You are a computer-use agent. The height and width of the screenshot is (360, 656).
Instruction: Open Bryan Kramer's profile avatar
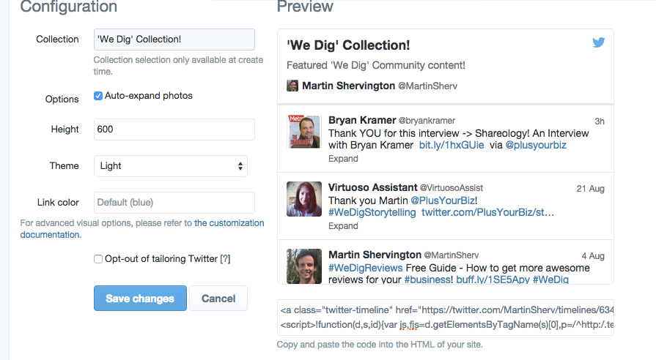304,132
